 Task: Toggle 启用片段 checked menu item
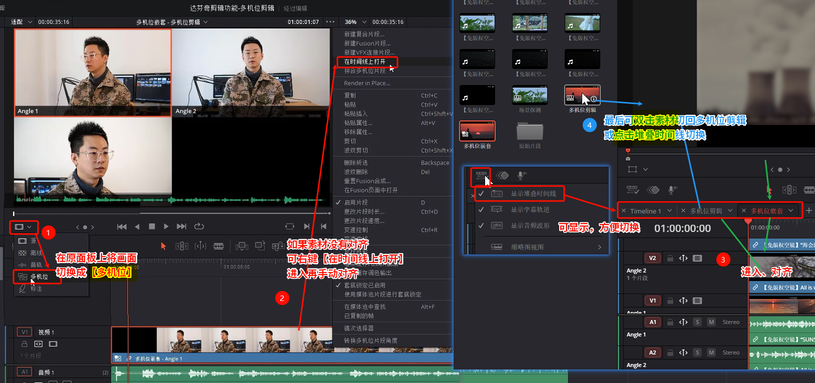[x=356, y=202]
